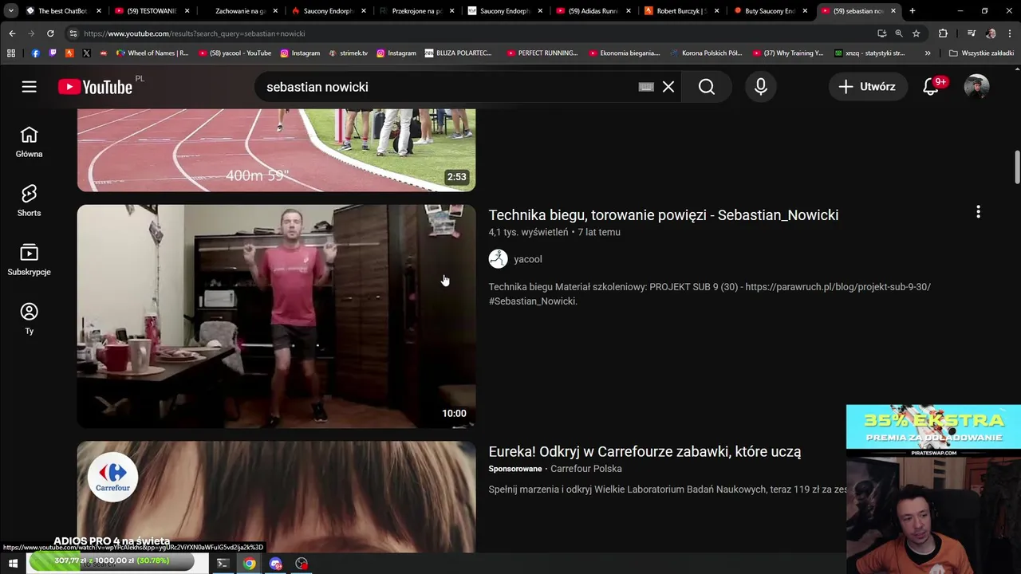
Task: Open the Discord taskbar icon
Action: click(276, 564)
